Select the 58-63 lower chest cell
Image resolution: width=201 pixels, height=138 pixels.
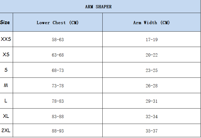click(58, 39)
